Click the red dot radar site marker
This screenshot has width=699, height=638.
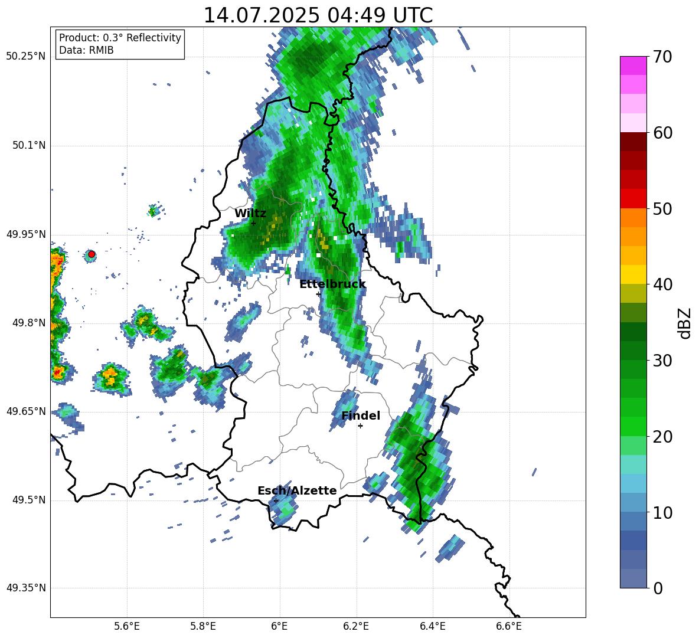point(92,254)
